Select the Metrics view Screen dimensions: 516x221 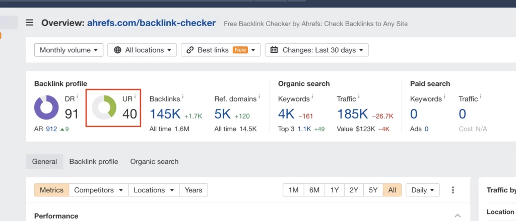point(52,190)
